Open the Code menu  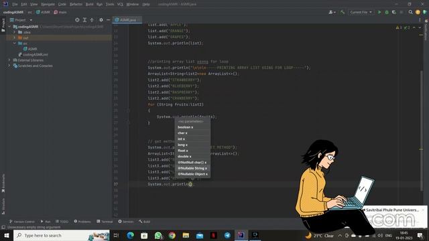click(x=62, y=4)
